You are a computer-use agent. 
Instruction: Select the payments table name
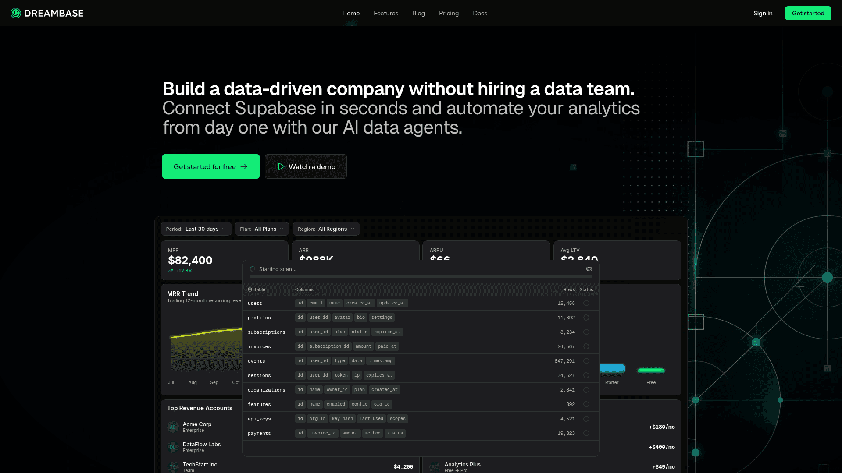coord(259,433)
